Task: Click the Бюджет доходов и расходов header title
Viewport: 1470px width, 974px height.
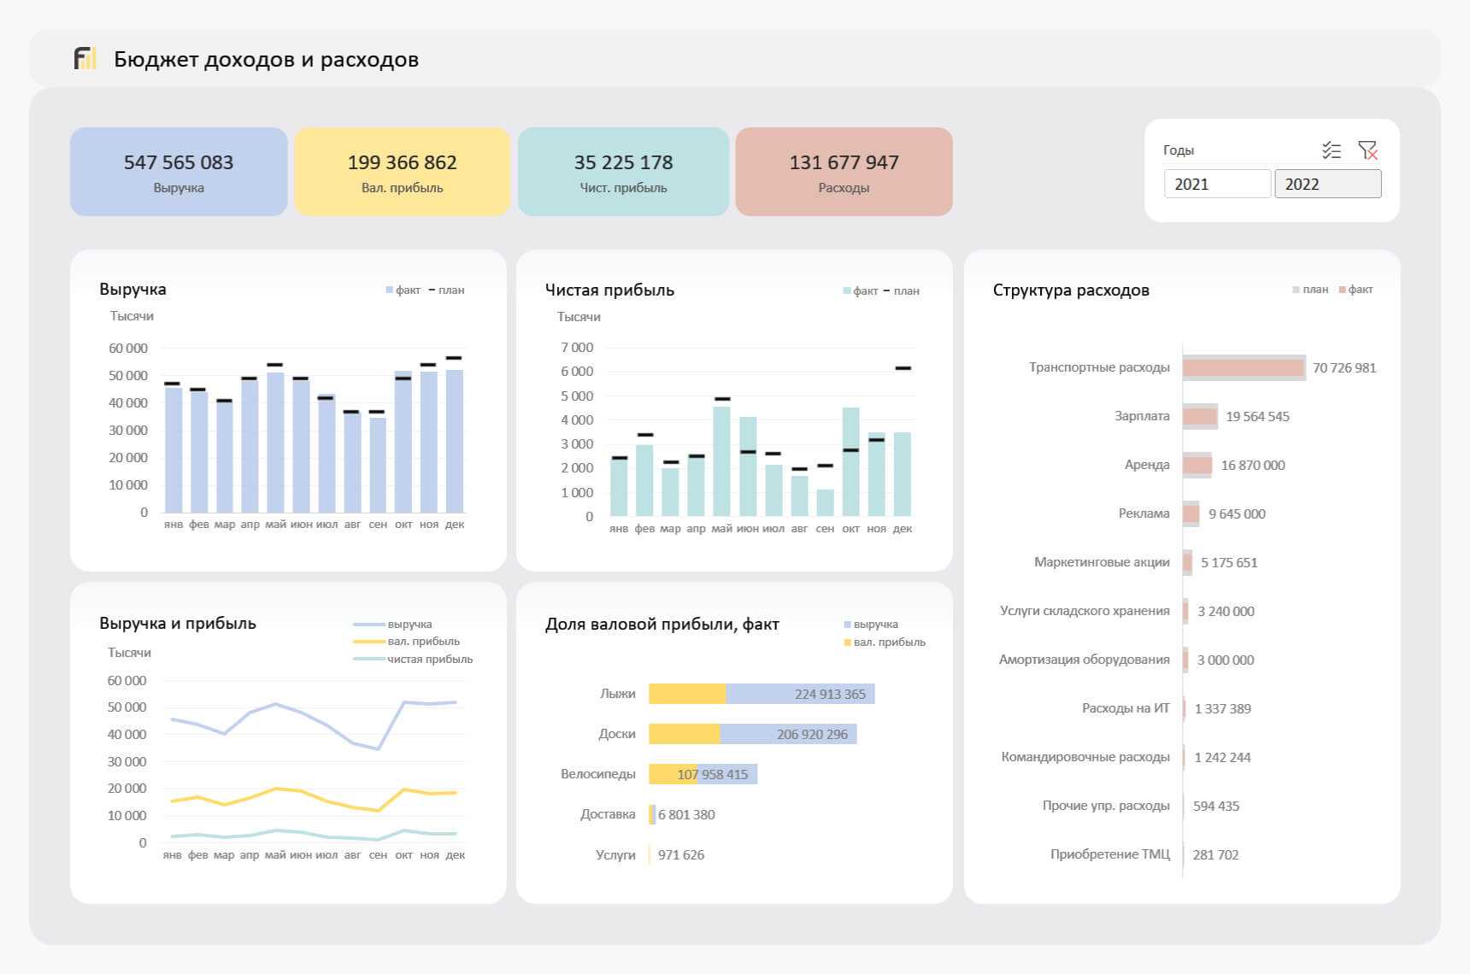Action: [266, 60]
